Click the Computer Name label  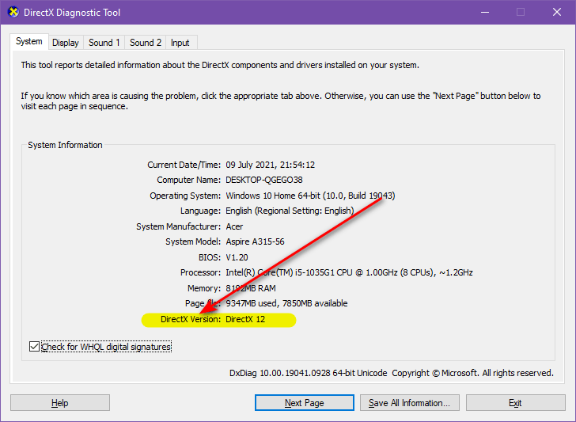[189, 180]
